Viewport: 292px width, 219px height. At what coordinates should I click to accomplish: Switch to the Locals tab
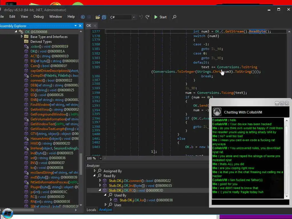pyautogui.click(x=92, y=210)
